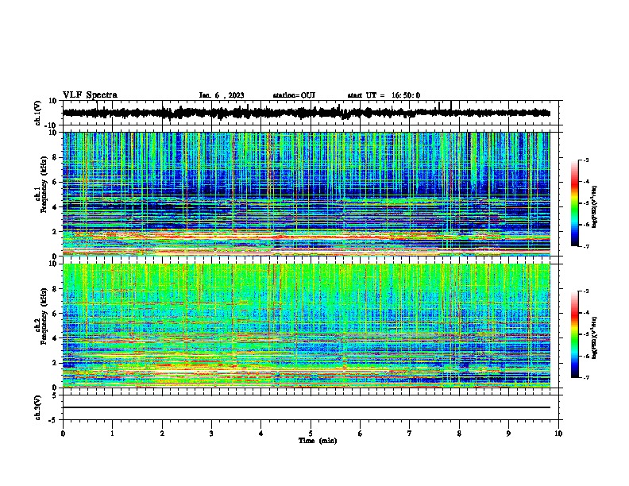The height and width of the screenshot is (486, 629).
Task: Click time axis tick label "0"
Action: [x=63, y=434]
